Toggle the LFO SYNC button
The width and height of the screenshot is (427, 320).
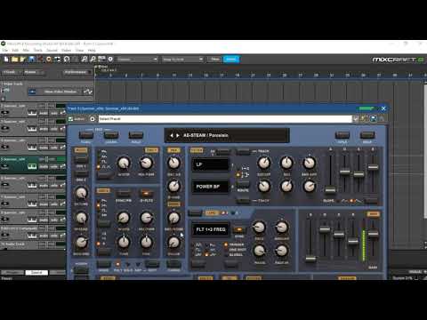239,229
